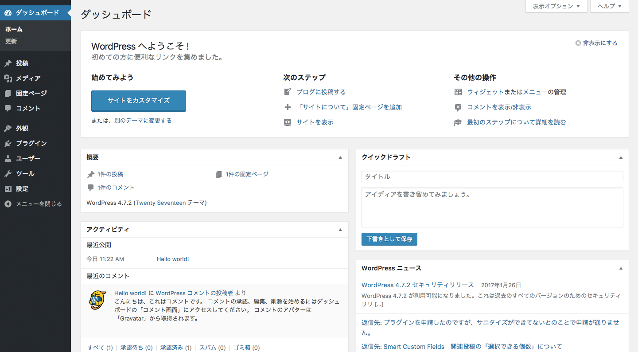Image resolution: width=638 pixels, height=352 pixels.
Task: Open the 表示オプション dropdown
Action: point(556,6)
